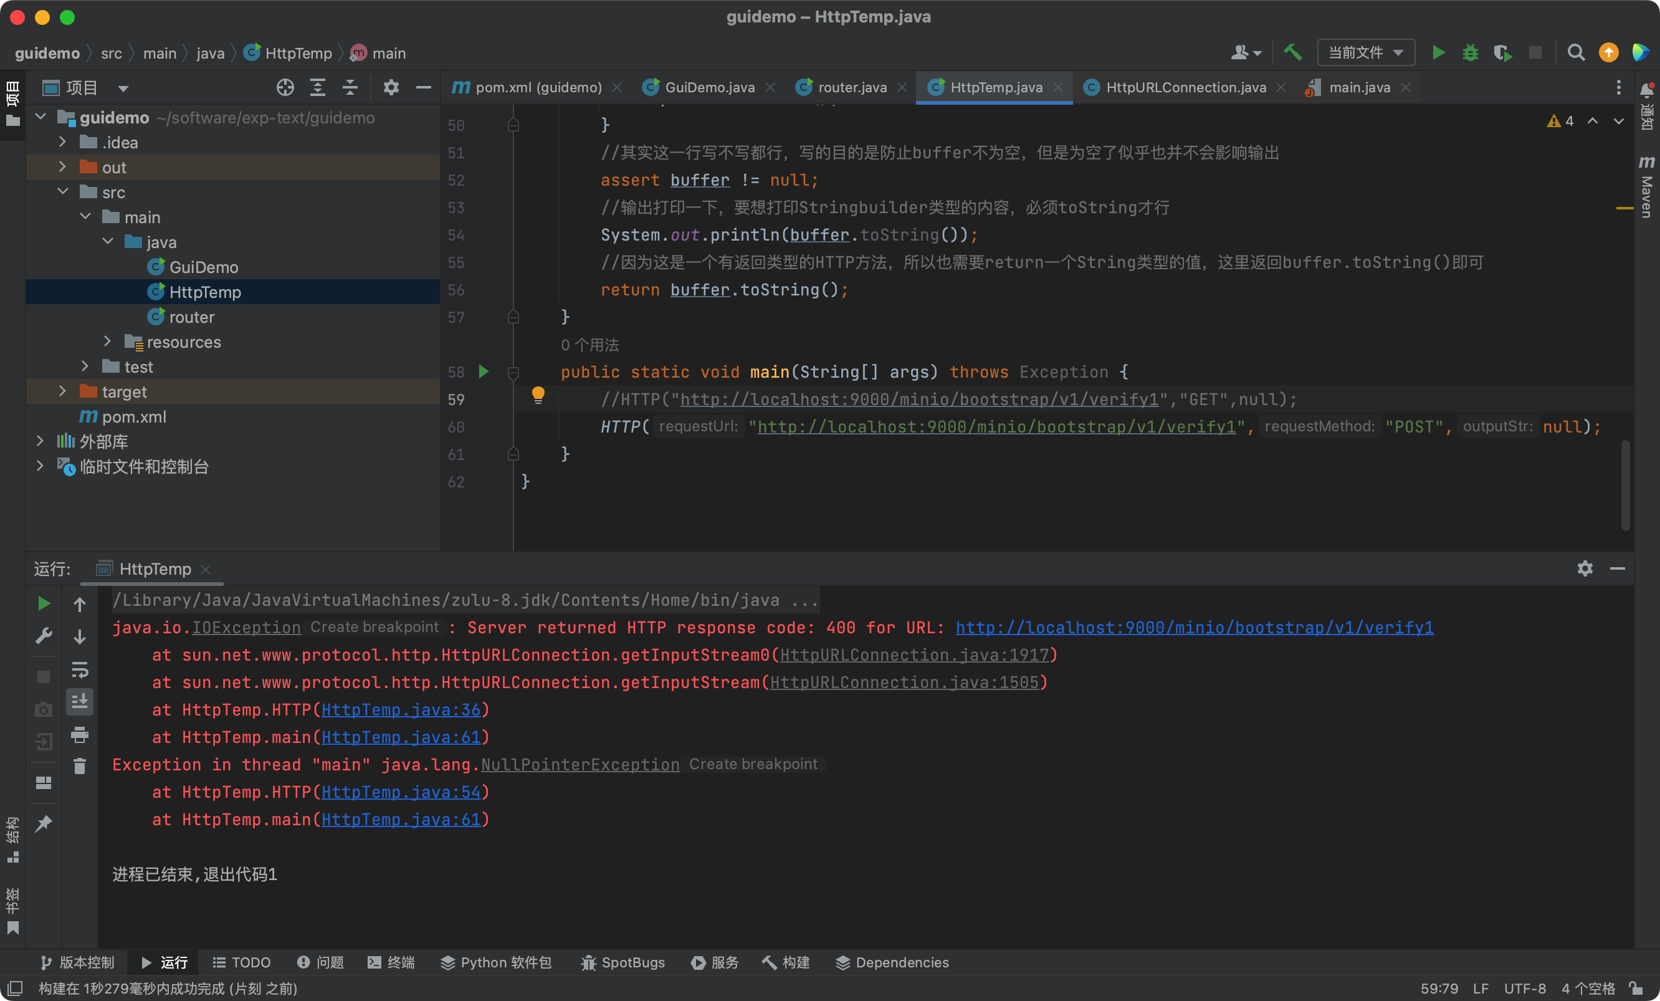This screenshot has width=1660, height=1001.
Task: Start debugging with the bug icon
Action: coord(1470,52)
